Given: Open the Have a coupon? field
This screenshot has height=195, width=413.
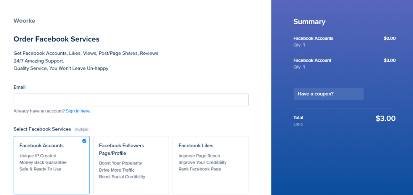Looking at the screenshot, I should tap(328, 94).
